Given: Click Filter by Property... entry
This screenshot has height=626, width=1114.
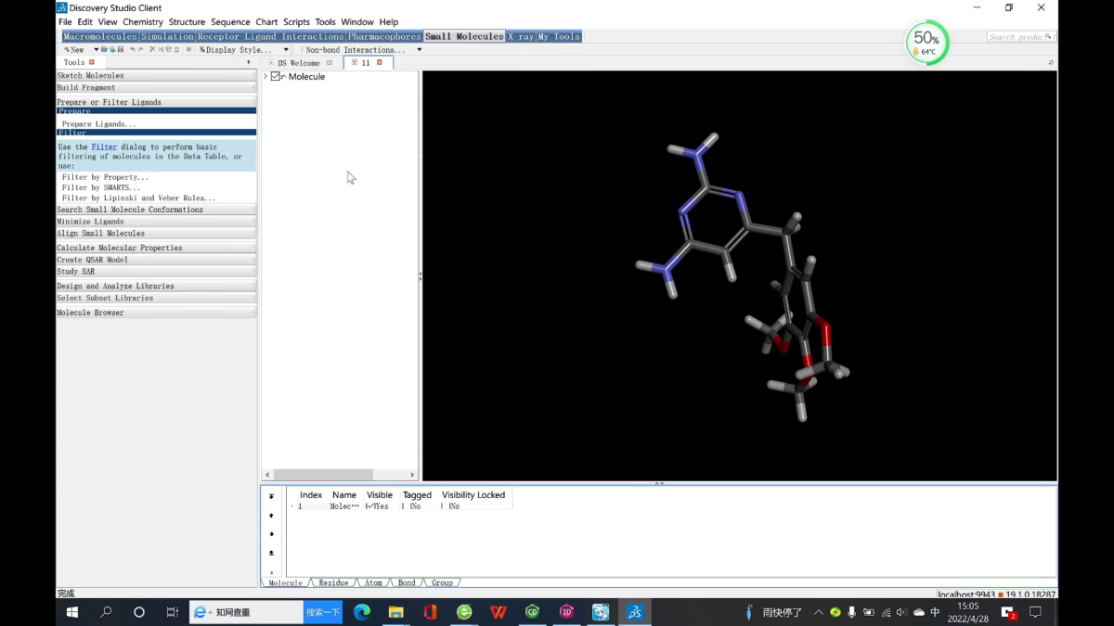Looking at the screenshot, I should (x=105, y=177).
